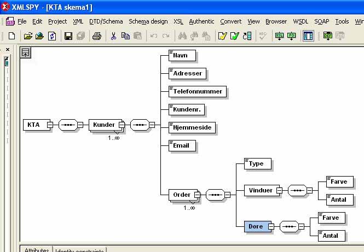Viewport: 364px width, 252px height.
Task: Collapse the Kunder element children
Action: coord(122,125)
